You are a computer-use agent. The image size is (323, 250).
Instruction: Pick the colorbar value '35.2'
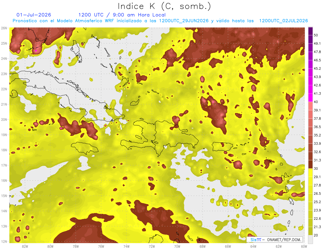point(317,135)
